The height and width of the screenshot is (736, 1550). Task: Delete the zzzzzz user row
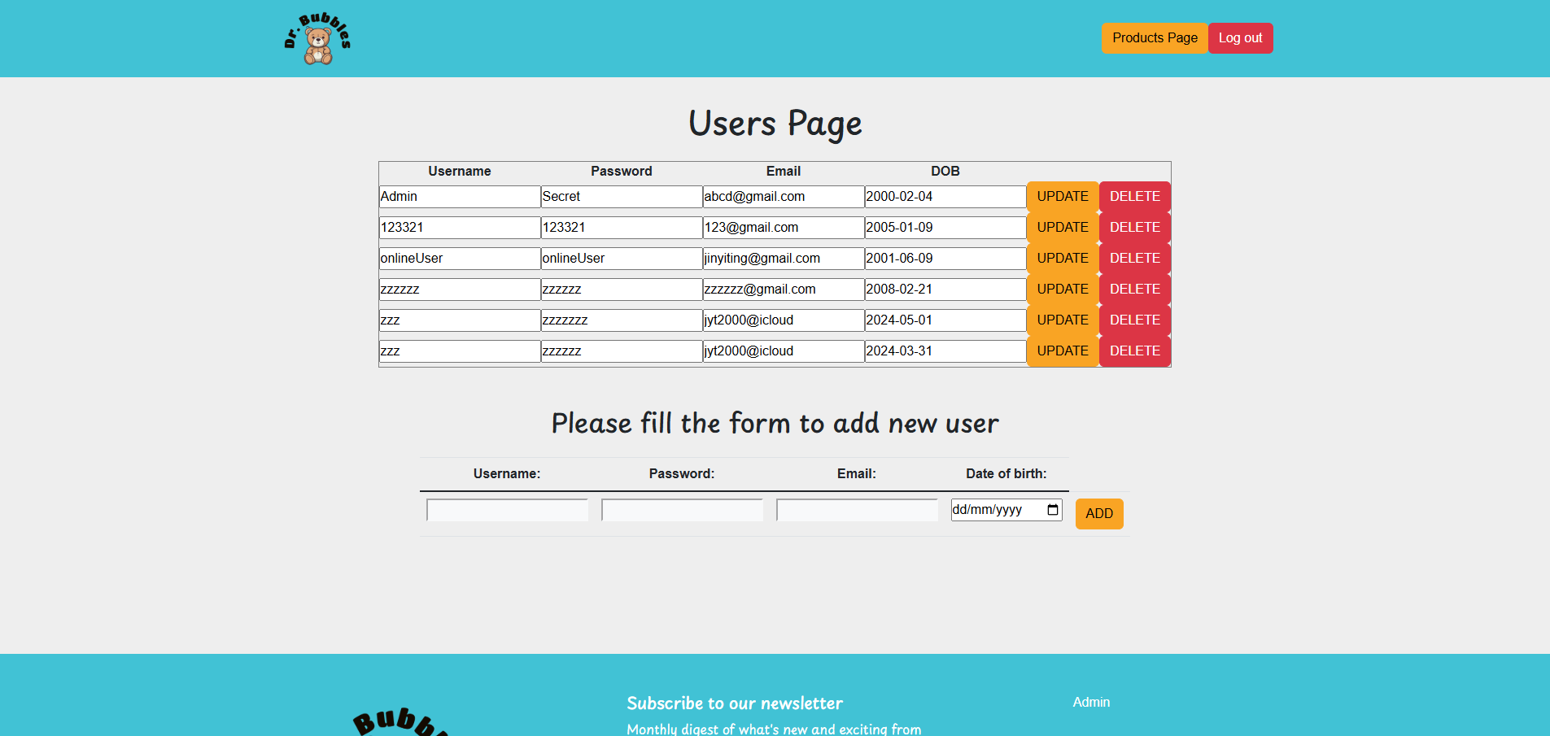click(1134, 289)
